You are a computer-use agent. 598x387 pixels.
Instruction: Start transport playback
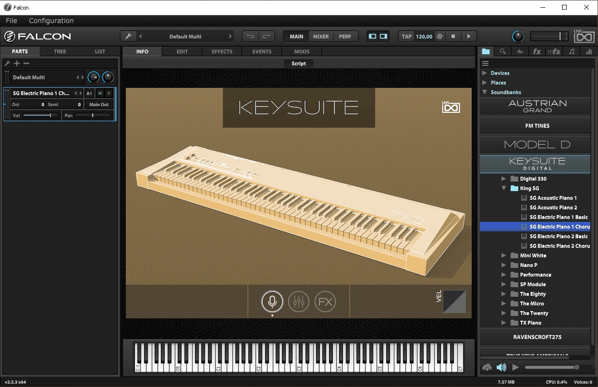pyautogui.click(x=469, y=36)
